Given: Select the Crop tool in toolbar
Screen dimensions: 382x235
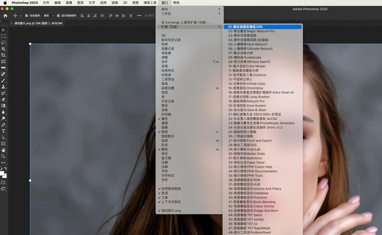Looking at the screenshot, I should coord(3,55).
